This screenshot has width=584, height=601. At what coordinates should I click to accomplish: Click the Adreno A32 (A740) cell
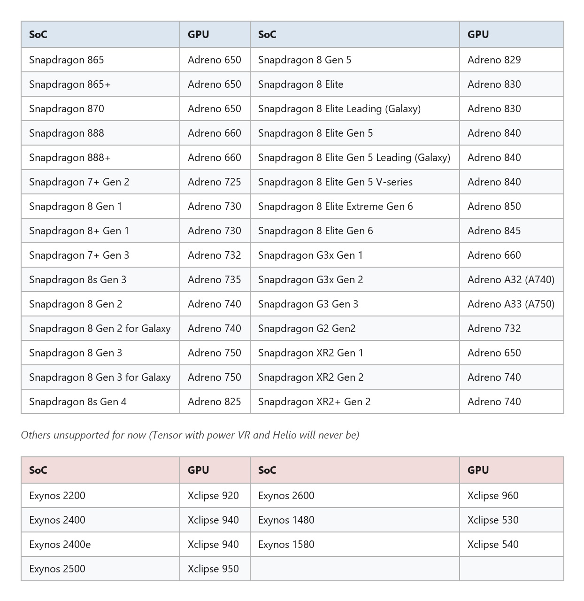(x=511, y=279)
